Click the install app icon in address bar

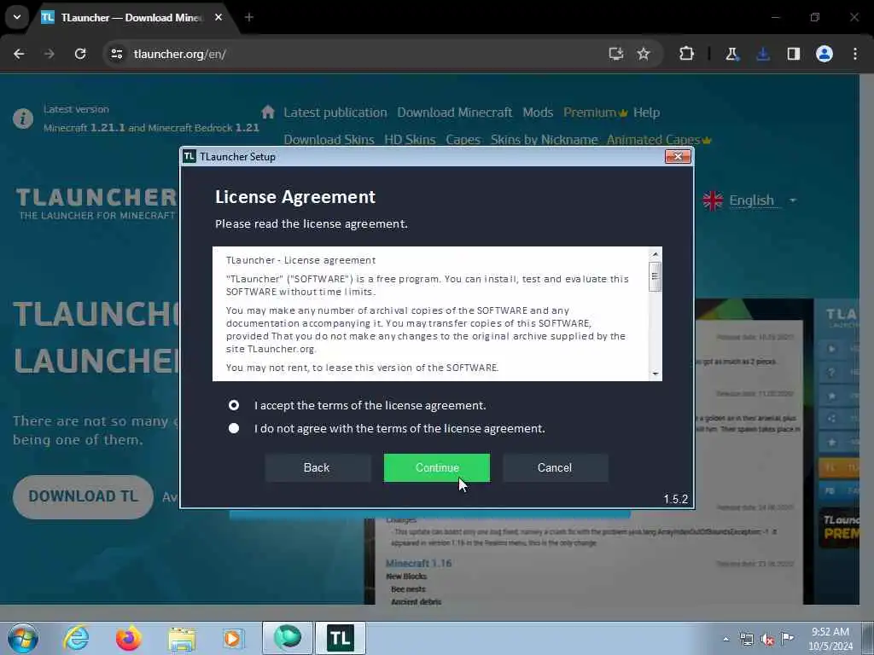[x=616, y=54]
